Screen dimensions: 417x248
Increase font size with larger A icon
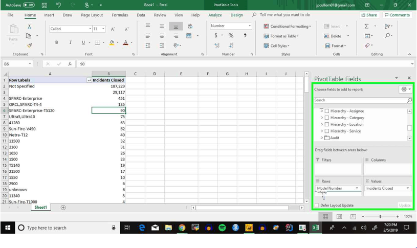113,29
